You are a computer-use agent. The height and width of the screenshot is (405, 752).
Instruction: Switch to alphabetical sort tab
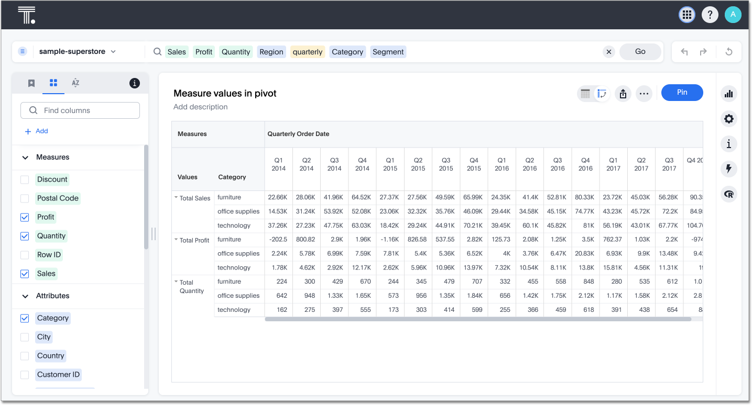tap(75, 83)
